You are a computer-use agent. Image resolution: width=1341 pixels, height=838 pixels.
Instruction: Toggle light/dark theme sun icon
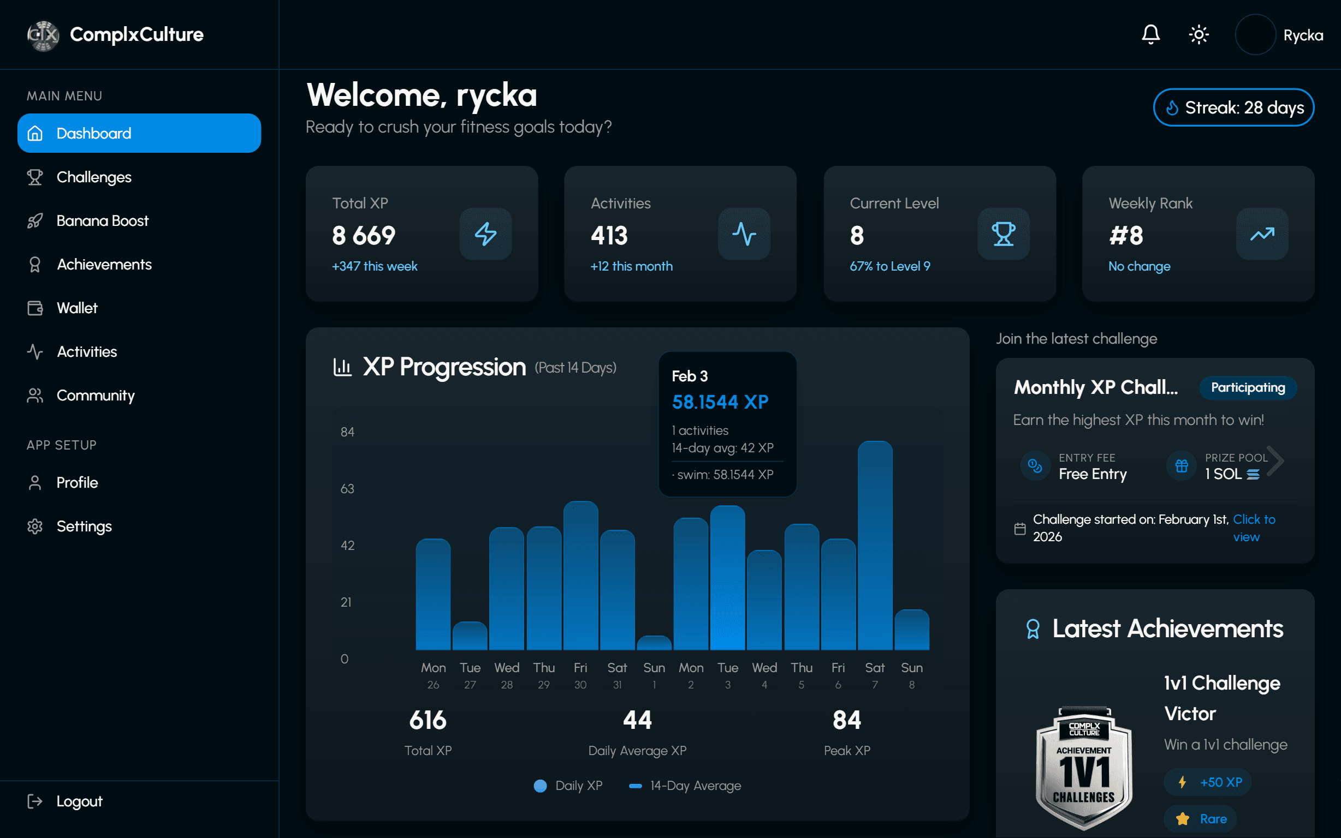1198,34
